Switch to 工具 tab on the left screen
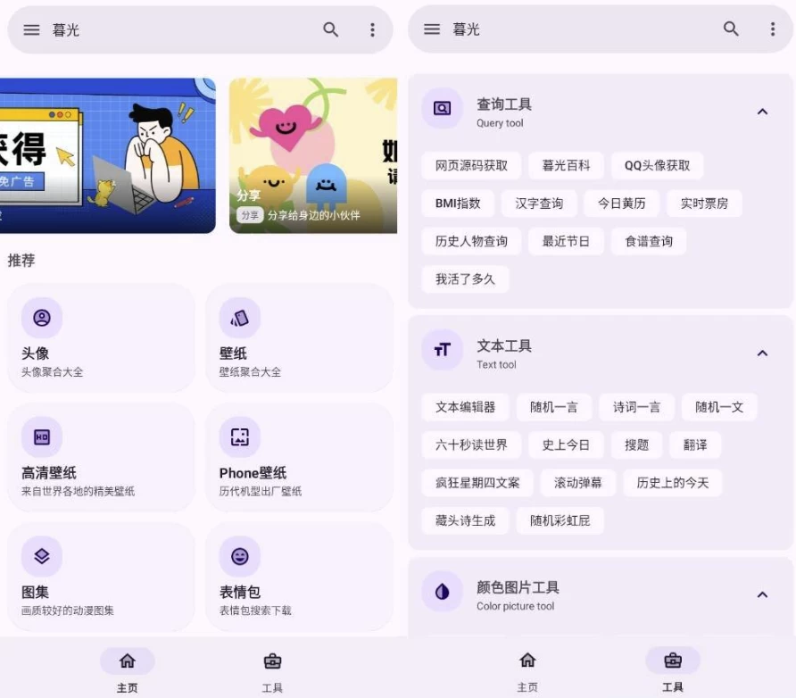This screenshot has width=796, height=698. click(272, 671)
